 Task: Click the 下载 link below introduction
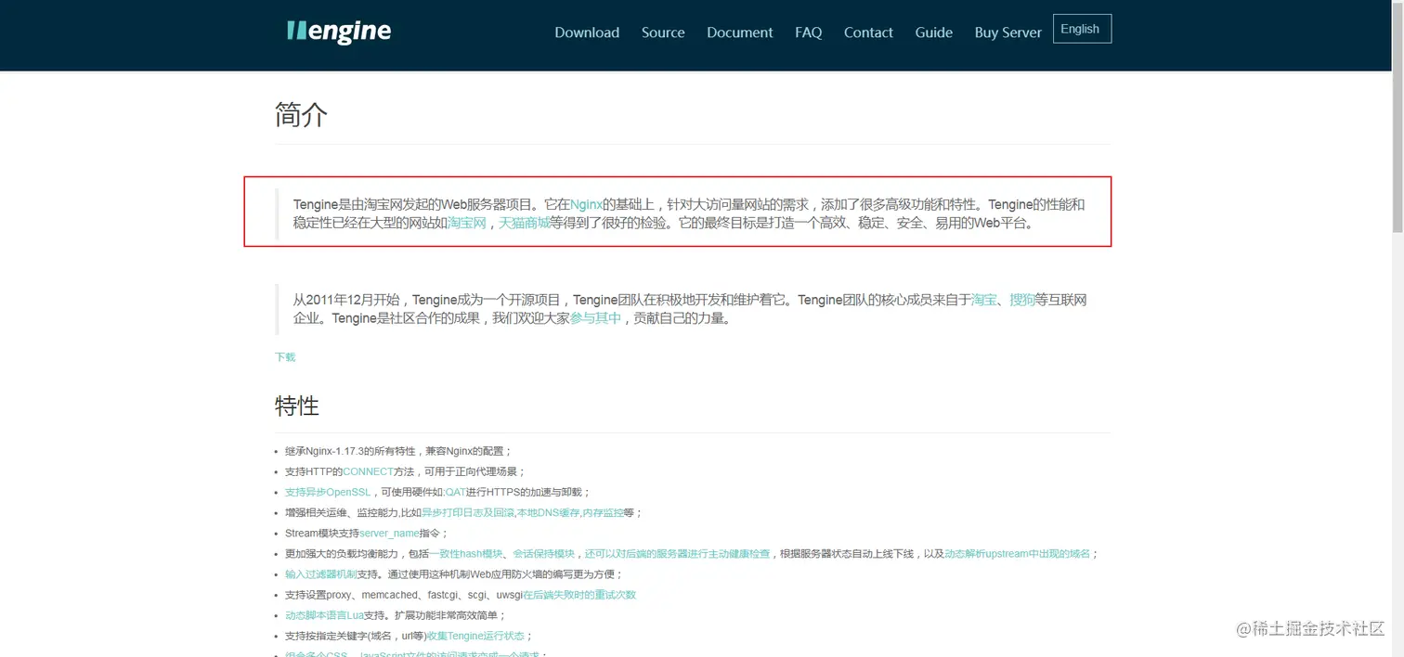(285, 357)
